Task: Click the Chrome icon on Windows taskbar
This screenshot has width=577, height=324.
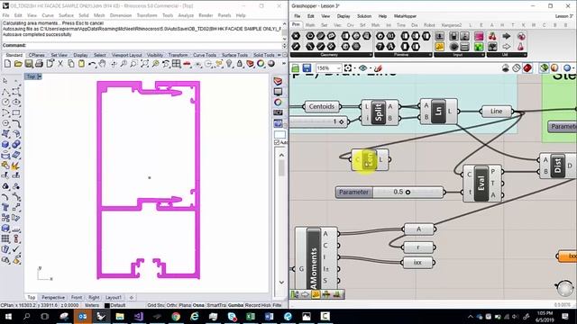Action: point(176,316)
